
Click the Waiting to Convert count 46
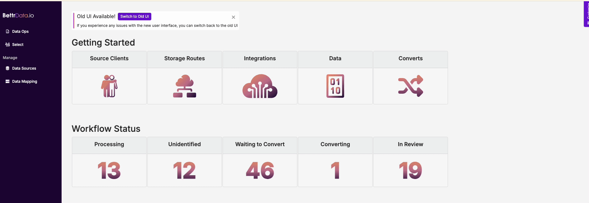click(260, 170)
